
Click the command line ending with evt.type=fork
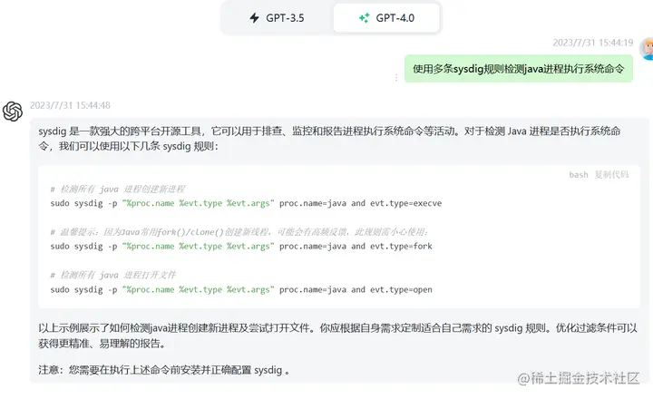click(241, 246)
